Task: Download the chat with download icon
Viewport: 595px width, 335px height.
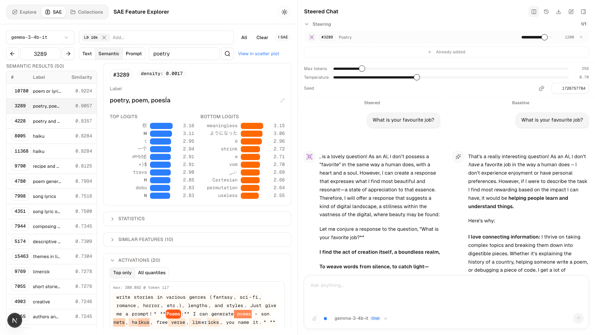Action: click(x=558, y=12)
